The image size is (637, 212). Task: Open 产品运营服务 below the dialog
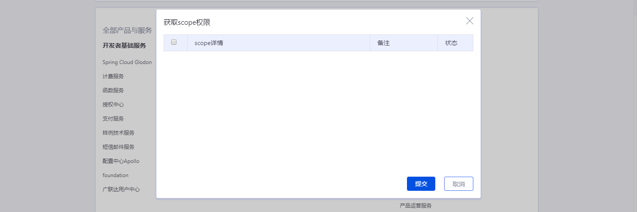click(415, 206)
